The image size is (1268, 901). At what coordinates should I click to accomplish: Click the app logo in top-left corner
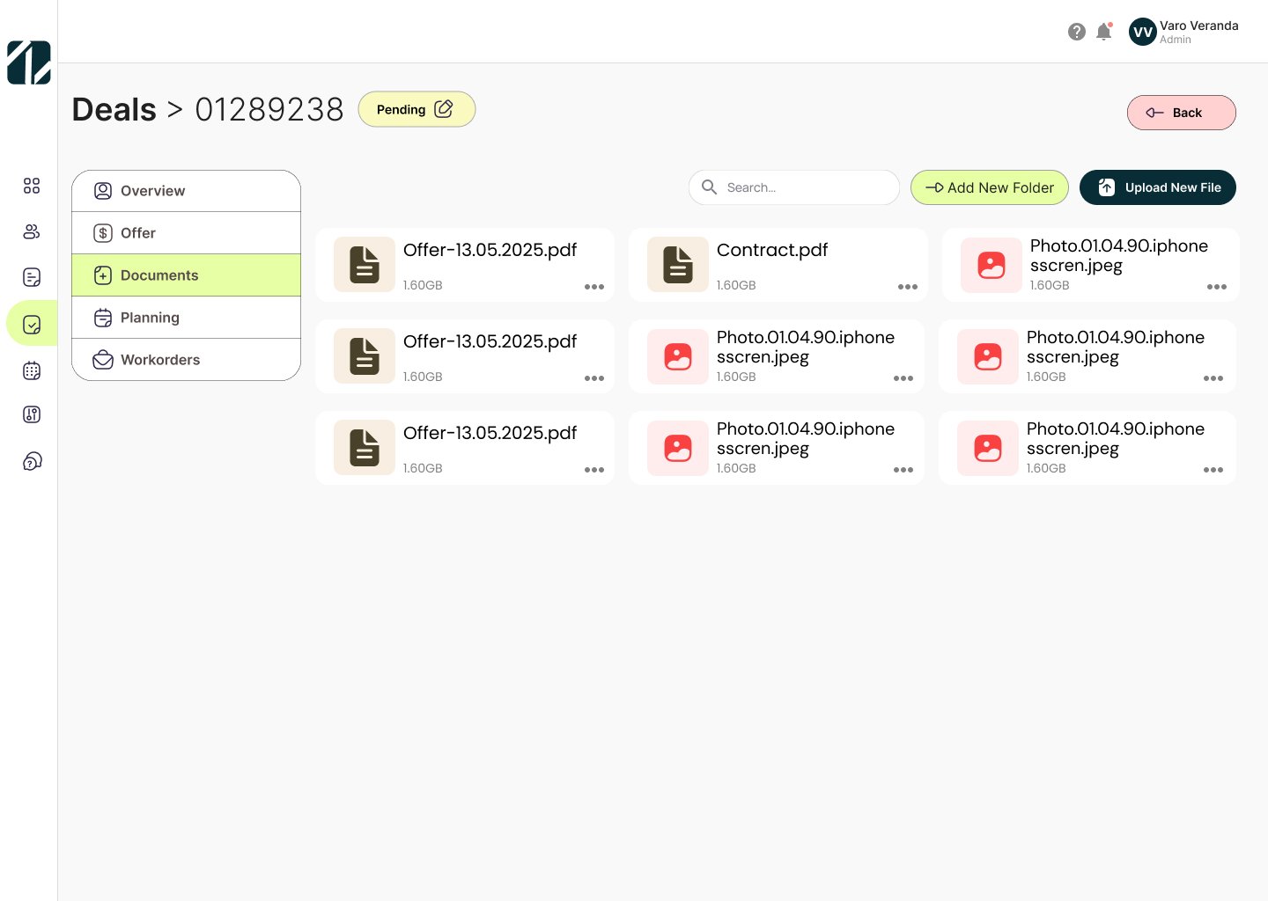pos(29,62)
